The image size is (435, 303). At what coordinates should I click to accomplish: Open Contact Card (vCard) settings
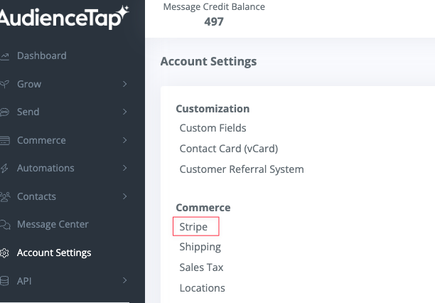click(228, 149)
